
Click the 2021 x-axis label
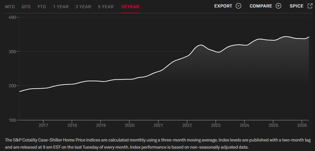tap(158, 125)
